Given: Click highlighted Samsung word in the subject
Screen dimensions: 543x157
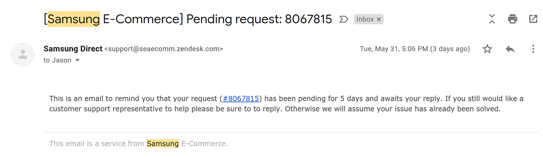Looking at the screenshot, I should coord(74,19).
